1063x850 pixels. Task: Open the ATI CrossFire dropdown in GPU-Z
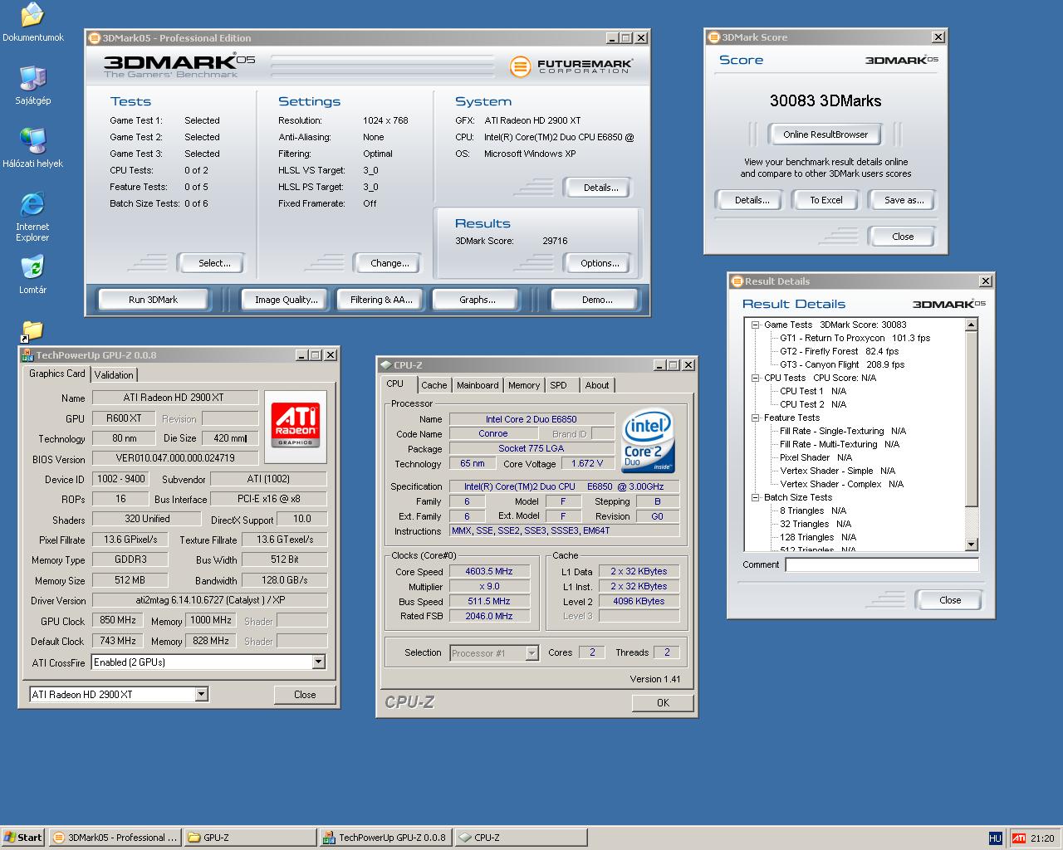tap(318, 662)
